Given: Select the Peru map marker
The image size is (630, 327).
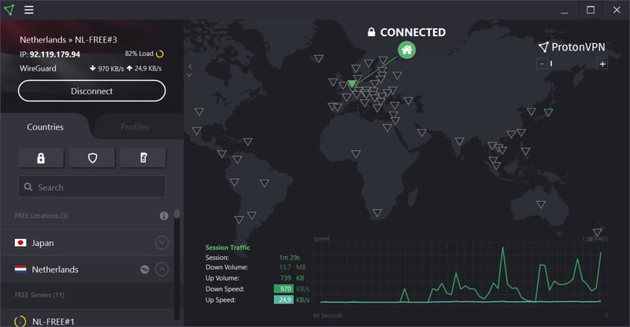Looking at the screenshot, I should coord(234,182).
